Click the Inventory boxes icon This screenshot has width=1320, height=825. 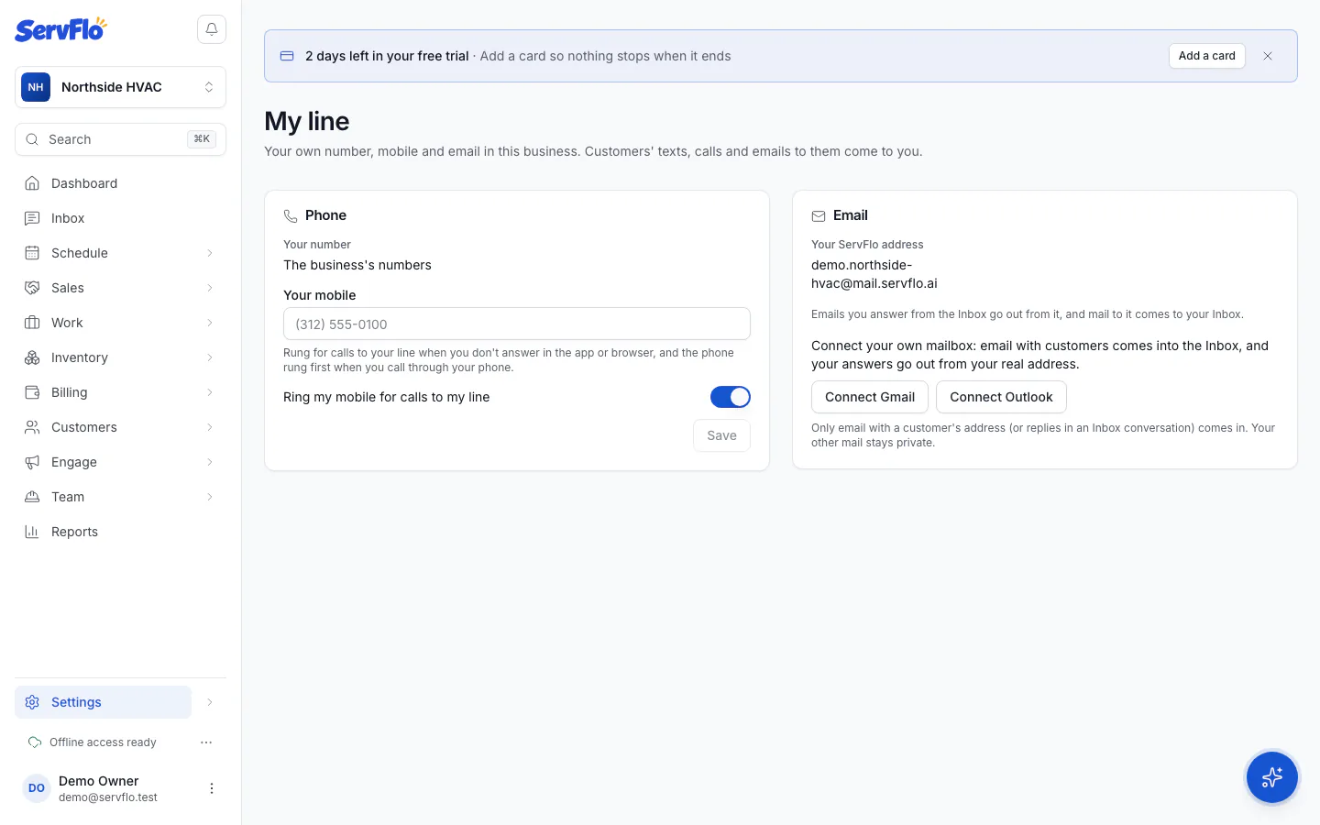[32, 357]
